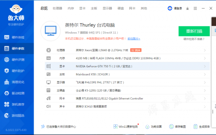Expand the 主板 row chevron
The width and height of the screenshot is (216, 135).
point(205,74)
